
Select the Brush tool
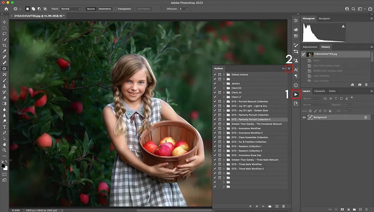coord(4,80)
